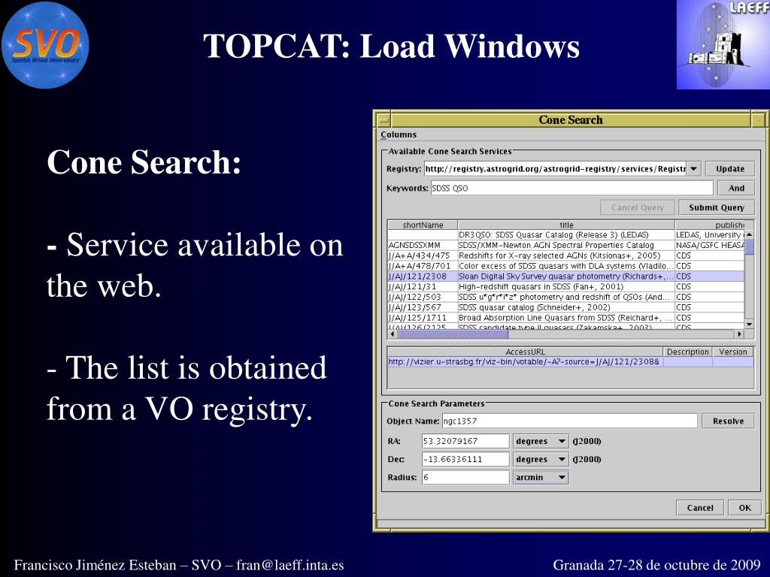This screenshot has height=577, width=770.
Task: Click the Update registry button
Action: point(729,169)
